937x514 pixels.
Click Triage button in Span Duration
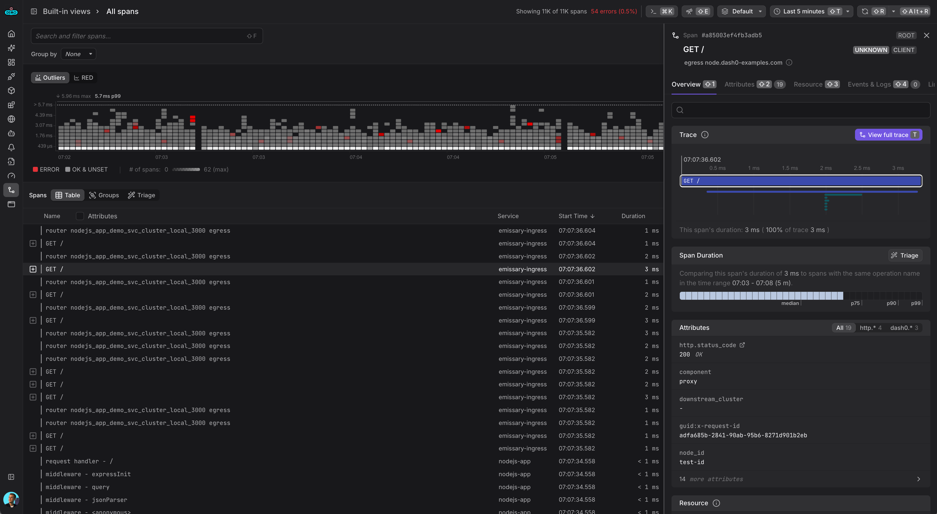click(x=905, y=256)
